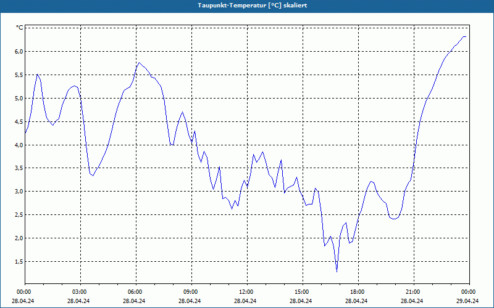Screen dimensions: 494x308
Task: Select the '4,0' y-axis value
Action: pos(19,145)
